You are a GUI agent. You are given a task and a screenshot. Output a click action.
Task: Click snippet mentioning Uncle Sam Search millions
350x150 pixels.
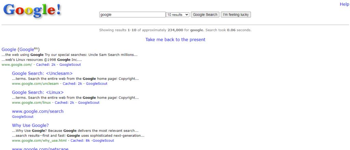coord(69,55)
